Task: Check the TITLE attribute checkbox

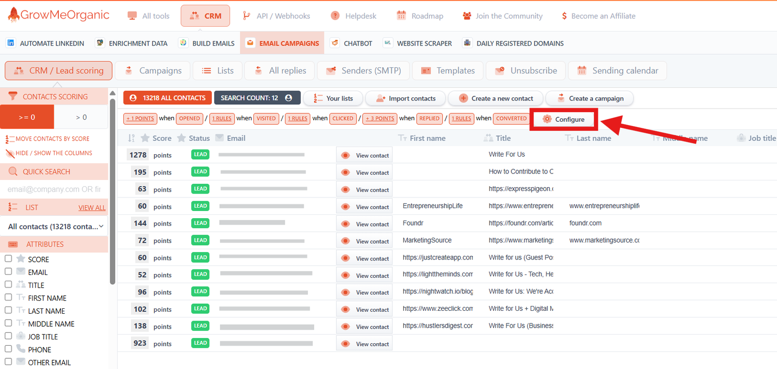Action: [x=8, y=284]
